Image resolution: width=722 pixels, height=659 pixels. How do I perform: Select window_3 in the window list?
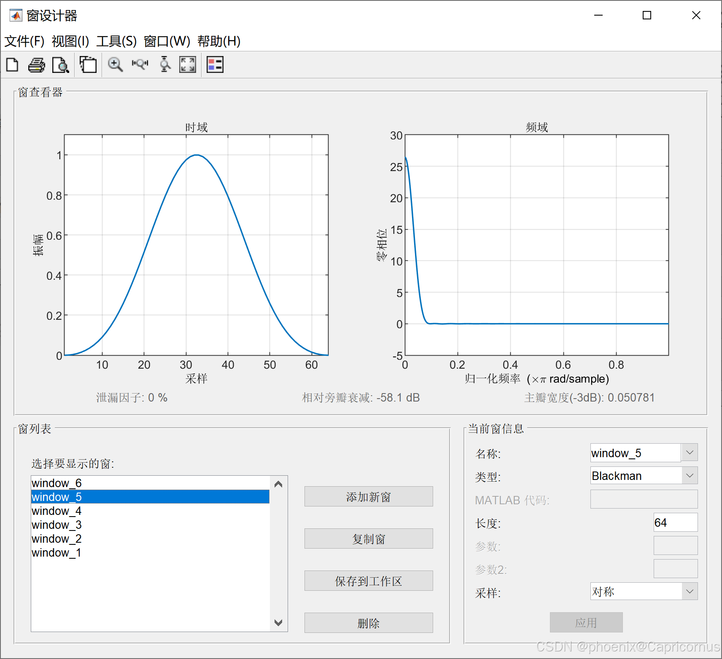[x=150, y=525]
